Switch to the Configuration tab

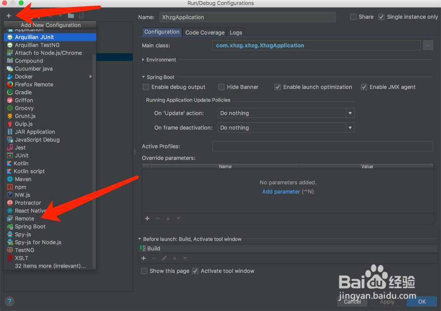click(x=162, y=32)
